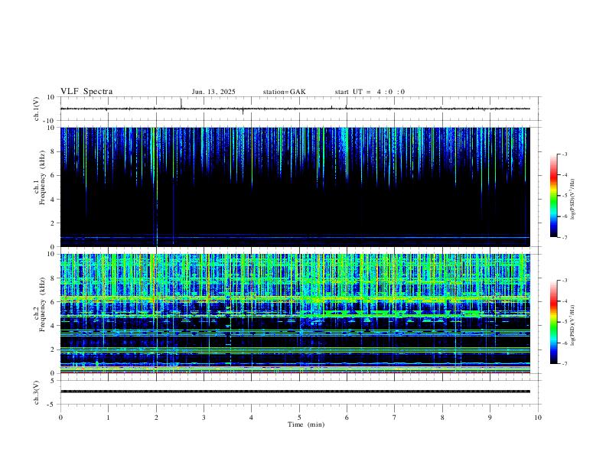Click the '-7' label on lower color scale
Screen dimensions: 606x468
point(564,364)
